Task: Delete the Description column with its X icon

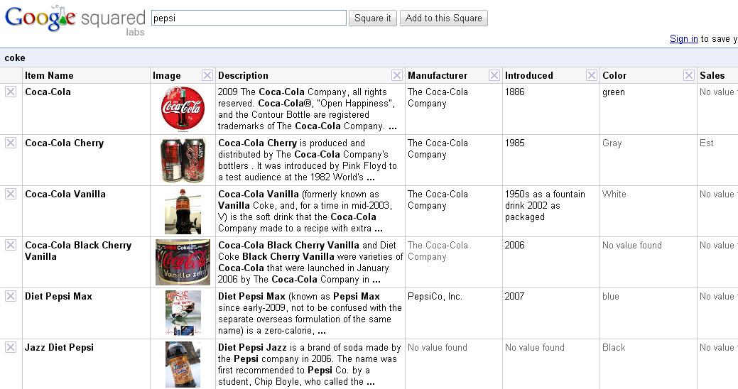Action: [397, 75]
